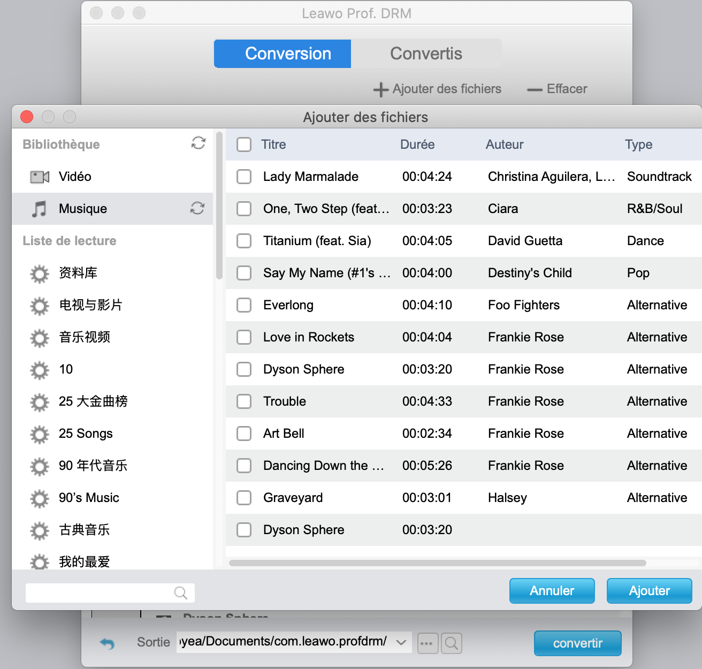Click the magnifier icon in search field
The width and height of the screenshot is (702, 669).
coord(181,592)
